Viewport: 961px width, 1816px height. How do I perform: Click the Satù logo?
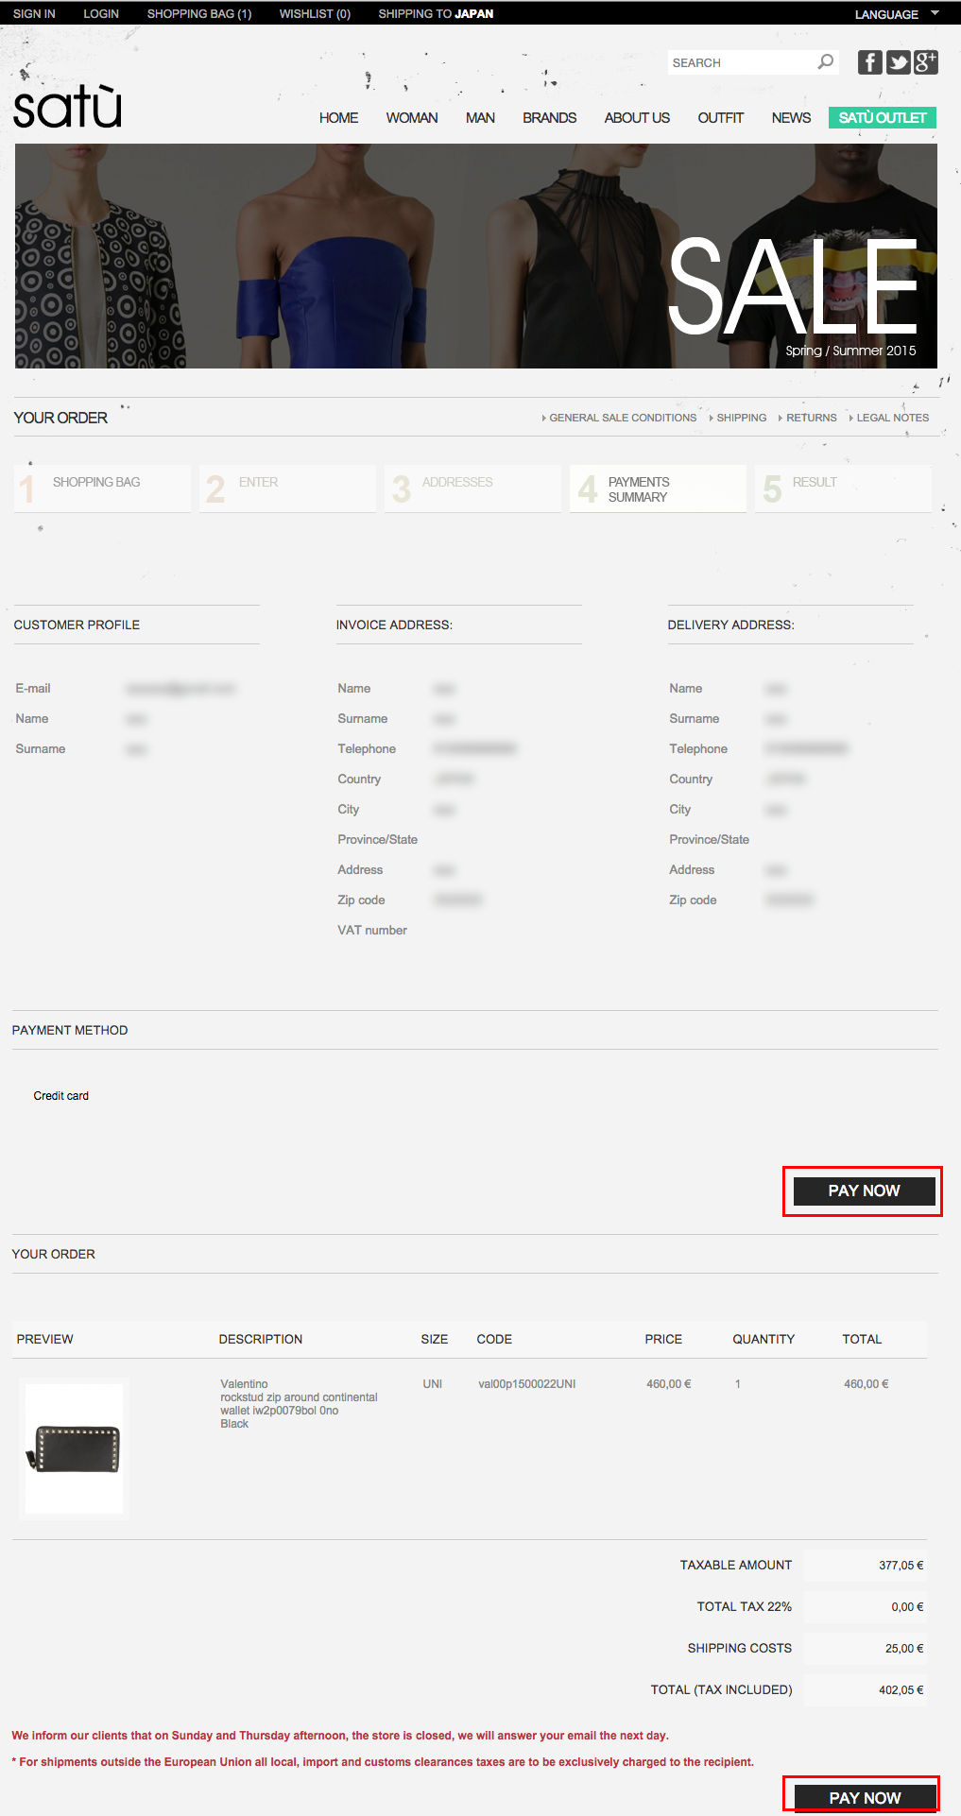point(68,106)
